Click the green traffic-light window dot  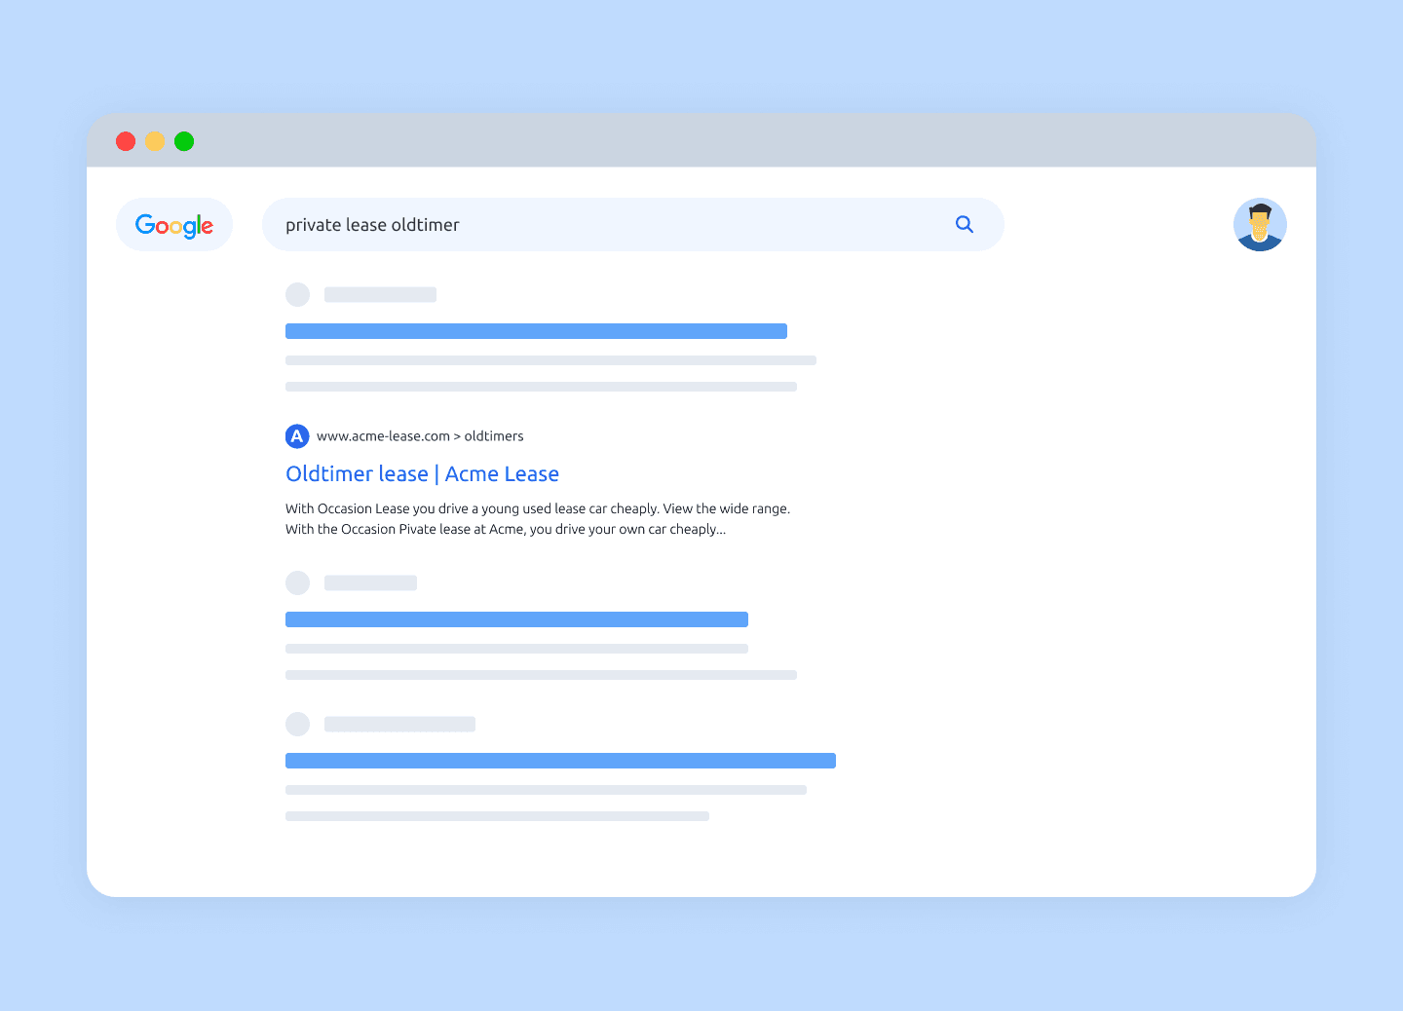[x=183, y=140]
